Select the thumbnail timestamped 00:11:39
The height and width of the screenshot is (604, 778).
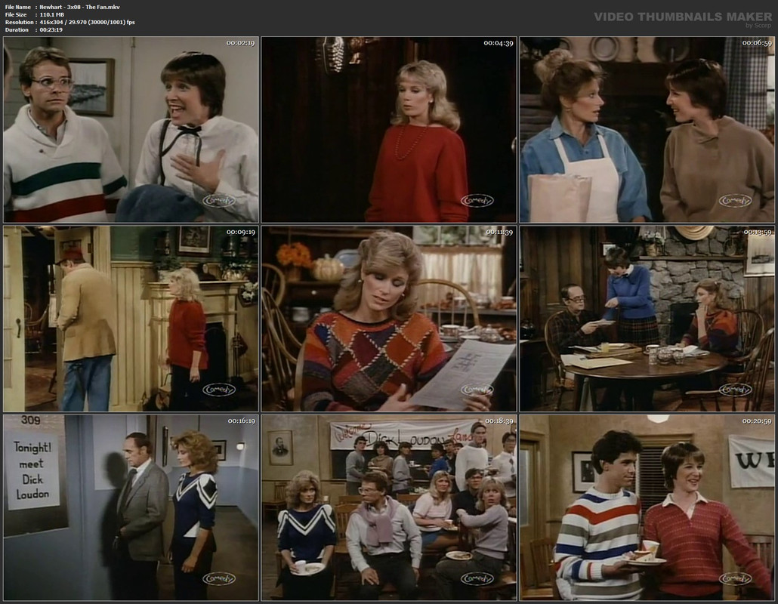tap(389, 319)
